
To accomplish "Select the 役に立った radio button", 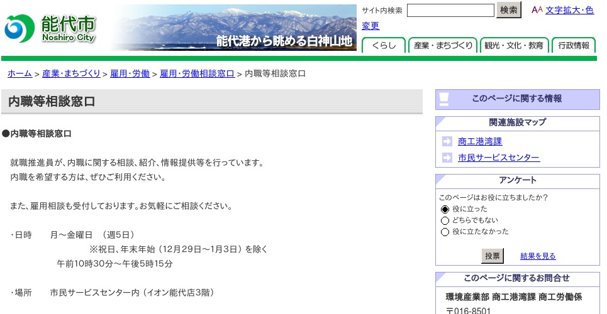I will click(445, 209).
